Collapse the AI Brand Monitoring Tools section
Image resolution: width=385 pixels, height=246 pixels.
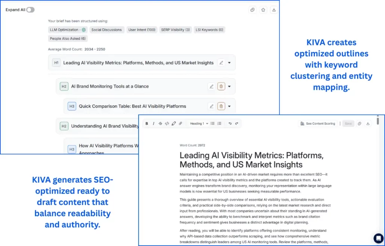click(x=229, y=86)
